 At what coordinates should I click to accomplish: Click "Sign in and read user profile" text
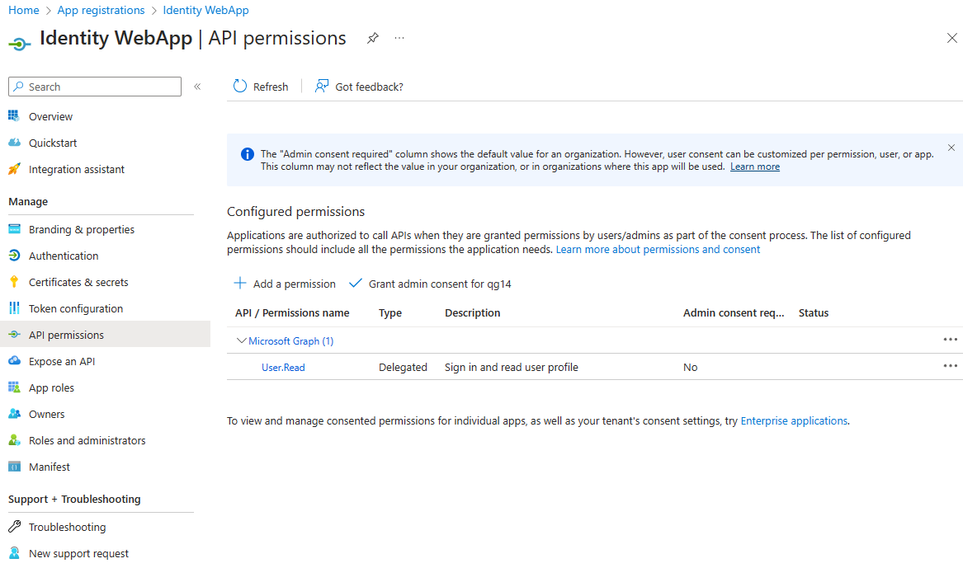(x=512, y=367)
